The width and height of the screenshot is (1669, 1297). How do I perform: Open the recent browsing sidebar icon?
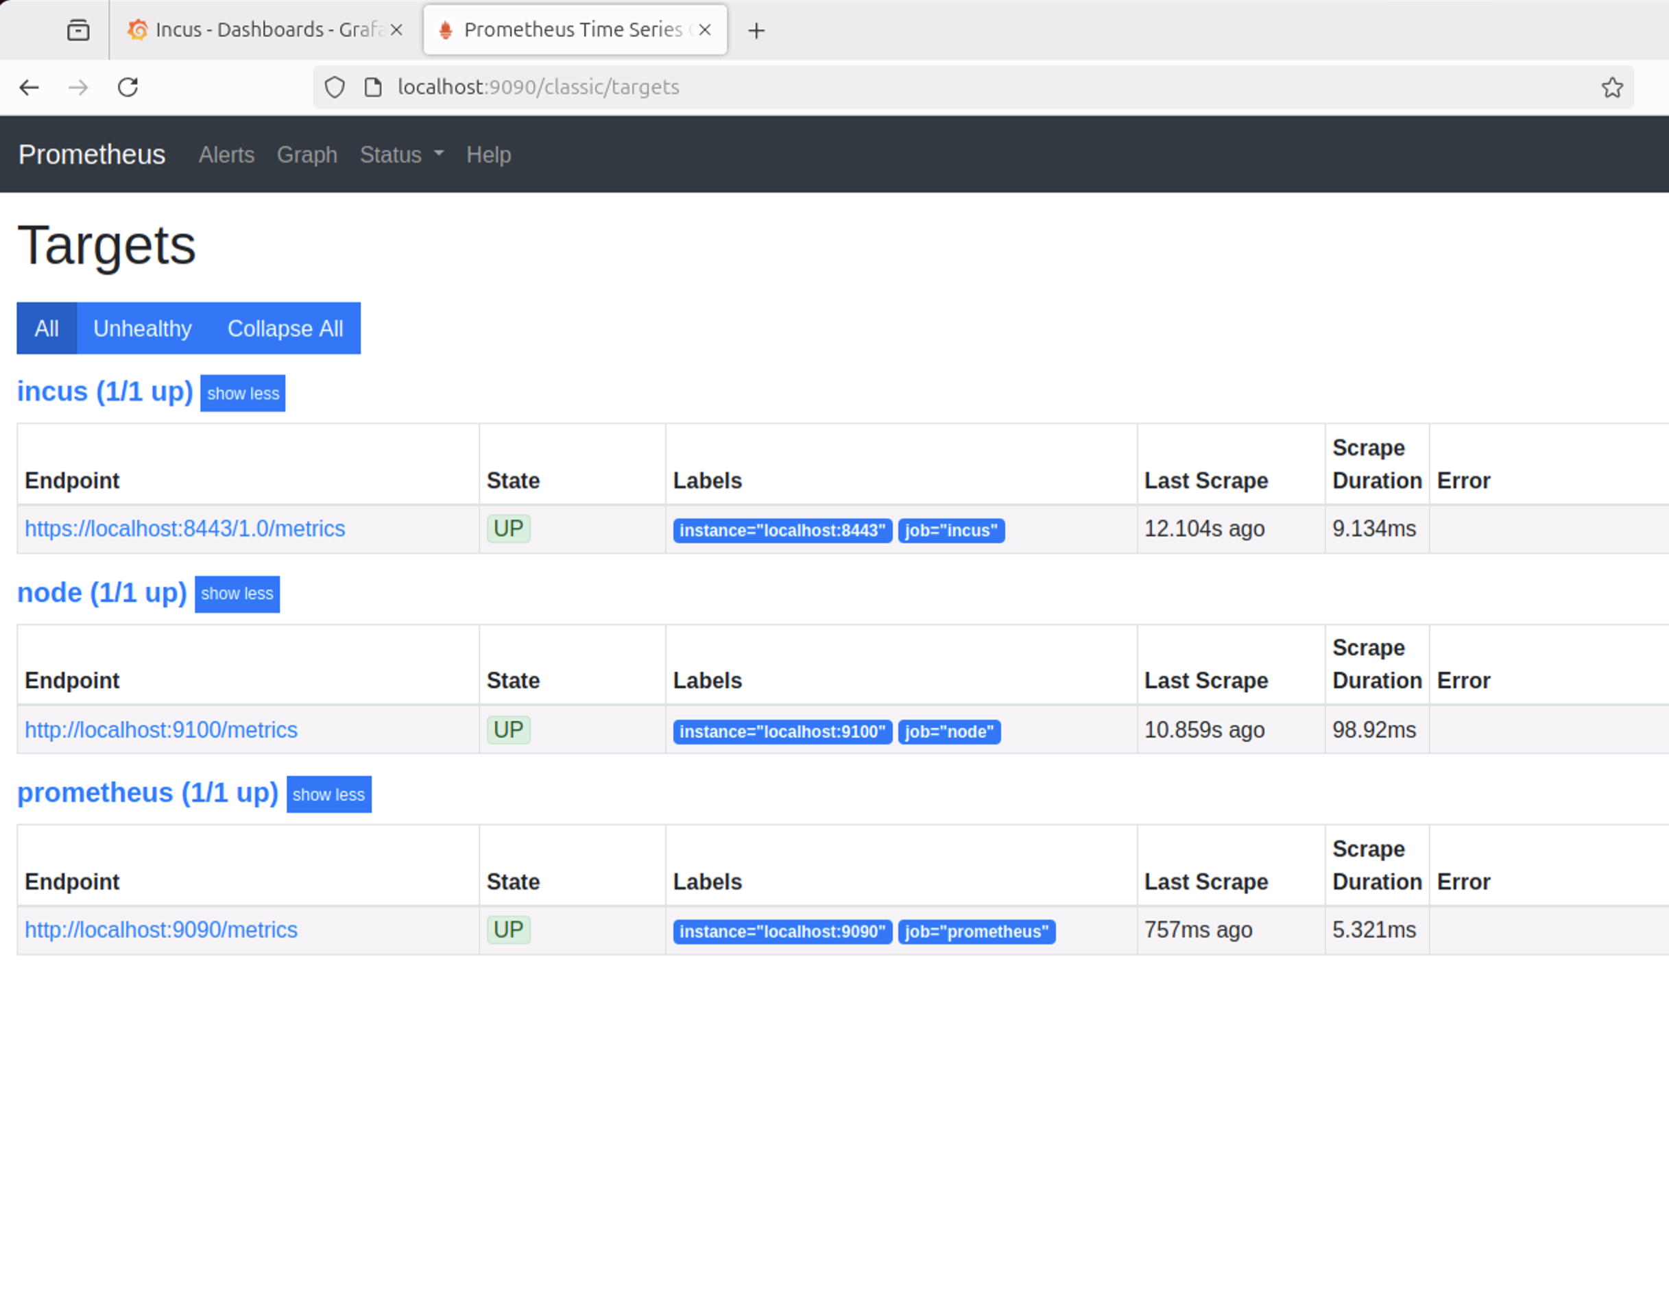click(x=78, y=29)
